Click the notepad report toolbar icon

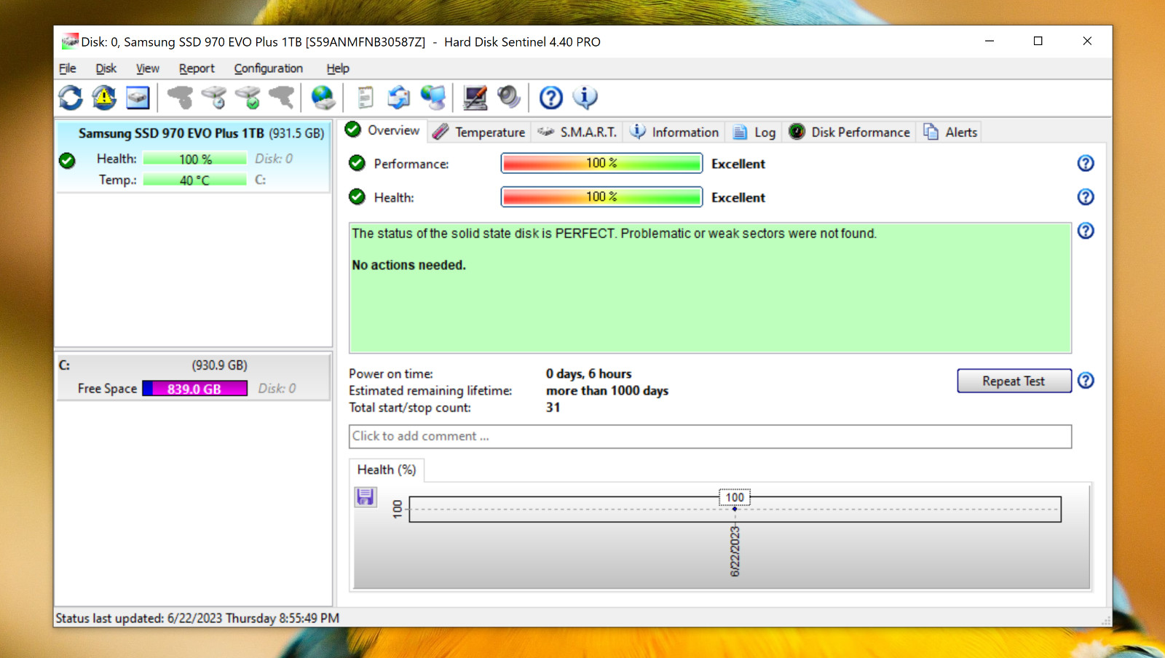click(365, 97)
